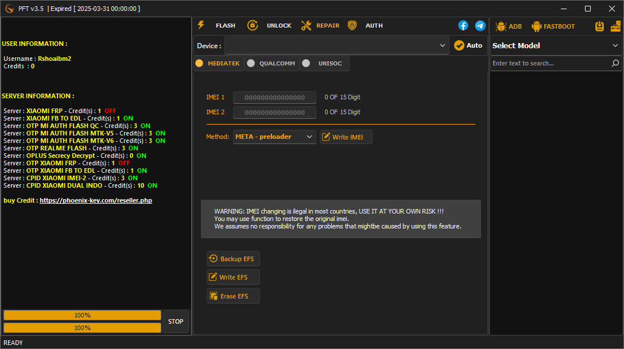Open the UNLOCK padlock tool
Viewport: 624px width, 349px height.
point(253,25)
